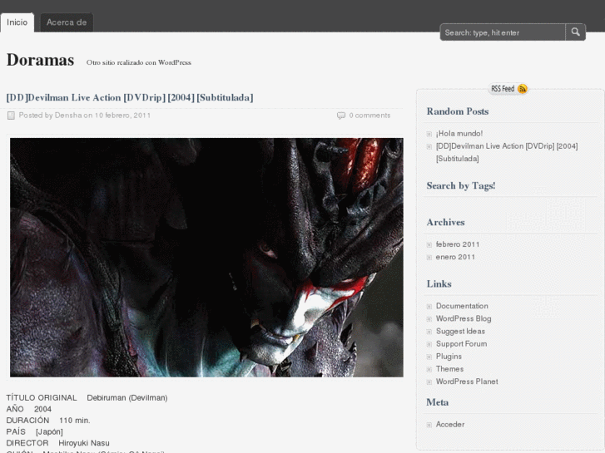Open the 'febrero 2011' archive
This screenshot has width=605, height=453.
(458, 244)
